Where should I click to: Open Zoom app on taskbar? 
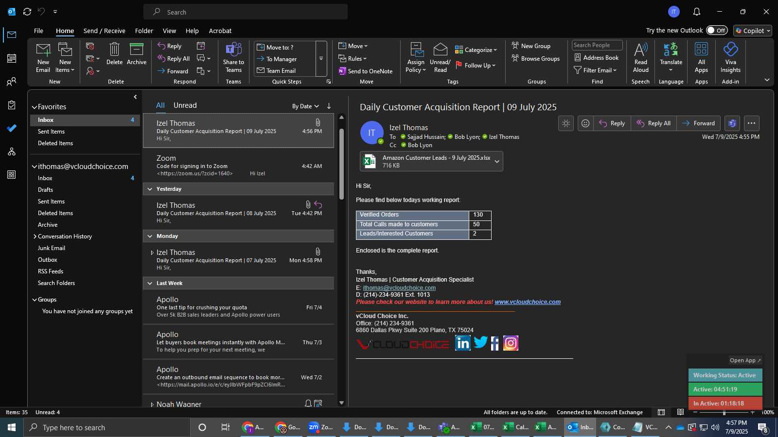[320, 427]
